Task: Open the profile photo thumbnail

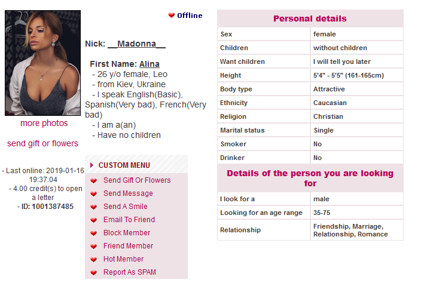Action: (42, 63)
